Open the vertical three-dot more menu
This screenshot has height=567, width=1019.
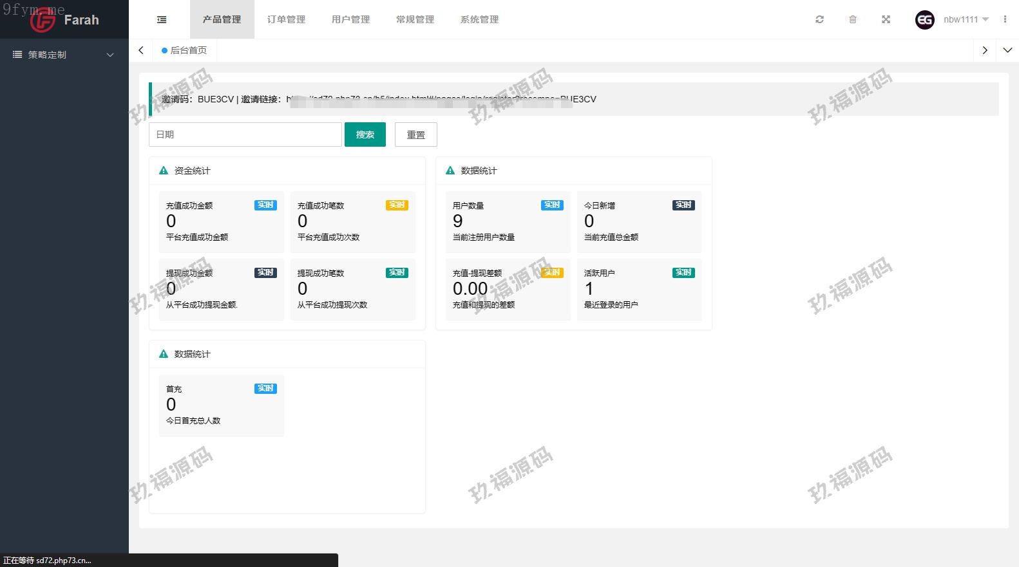pos(1005,19)
